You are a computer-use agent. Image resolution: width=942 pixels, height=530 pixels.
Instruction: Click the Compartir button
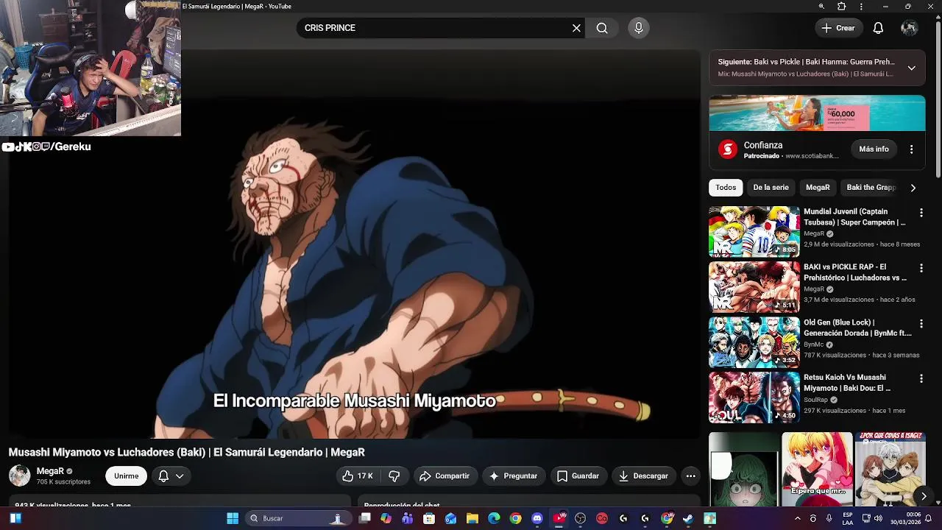[445, 476]
